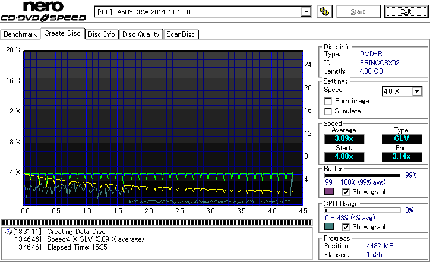The width and height of the screenshot is (430, 262).
Task: Click the buffer range text 99 - 100%
Action: (355, 182)
